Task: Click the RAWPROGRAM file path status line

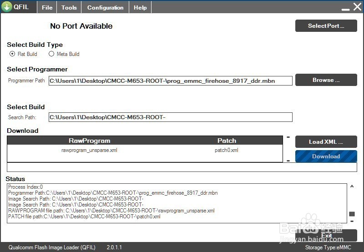Action: click(x=111, y=211)
